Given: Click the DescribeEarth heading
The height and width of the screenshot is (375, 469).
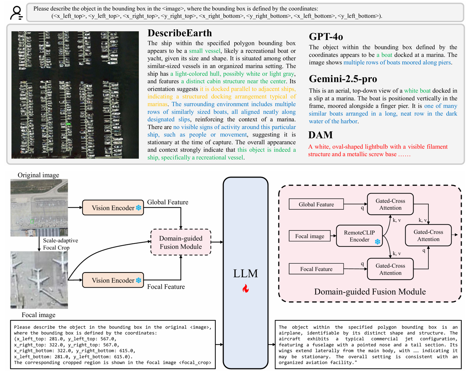Looking at the screenshot, I should [179, 33].
